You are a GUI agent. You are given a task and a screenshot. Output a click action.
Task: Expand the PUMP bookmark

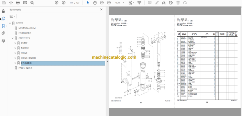(x=15, y=43)
